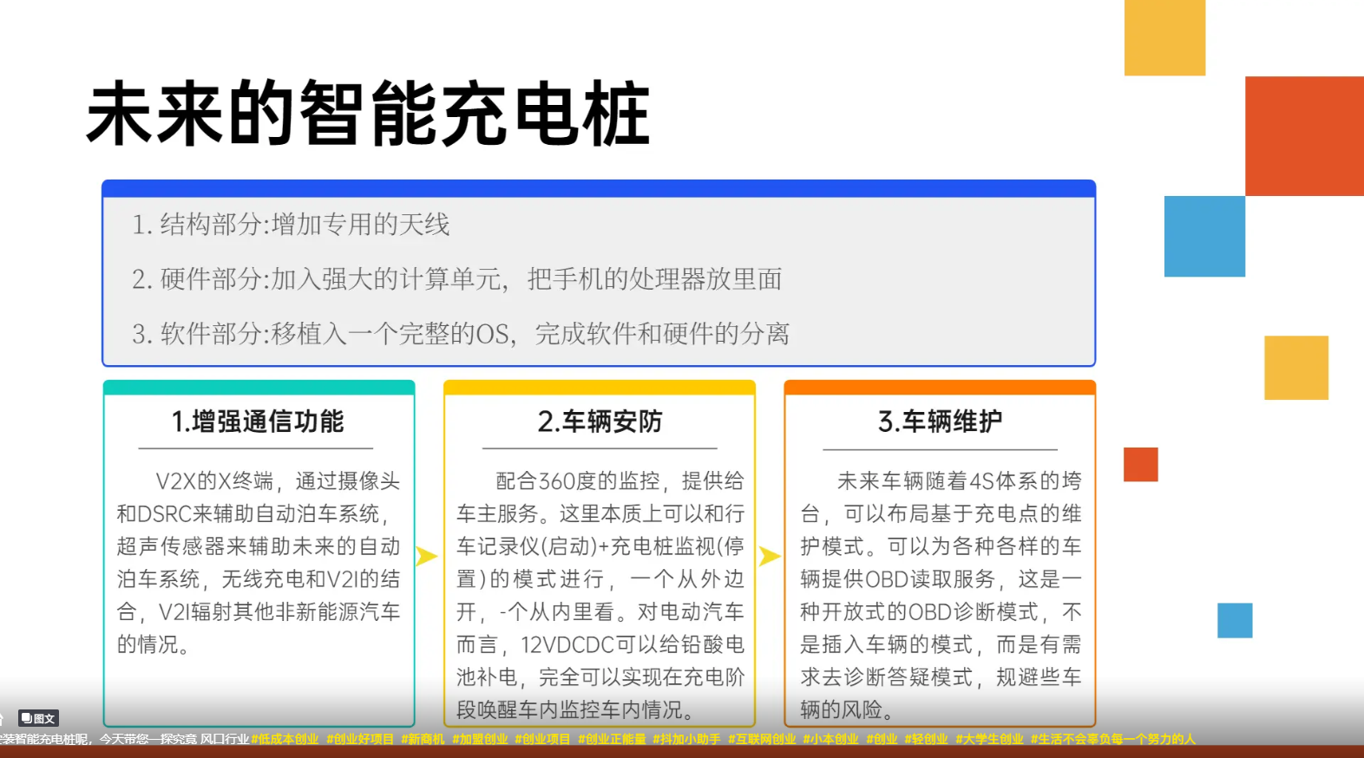Select the line about 硬件部分 computing unit
Screen dimensions: 1364x758
tap(457, 279)
